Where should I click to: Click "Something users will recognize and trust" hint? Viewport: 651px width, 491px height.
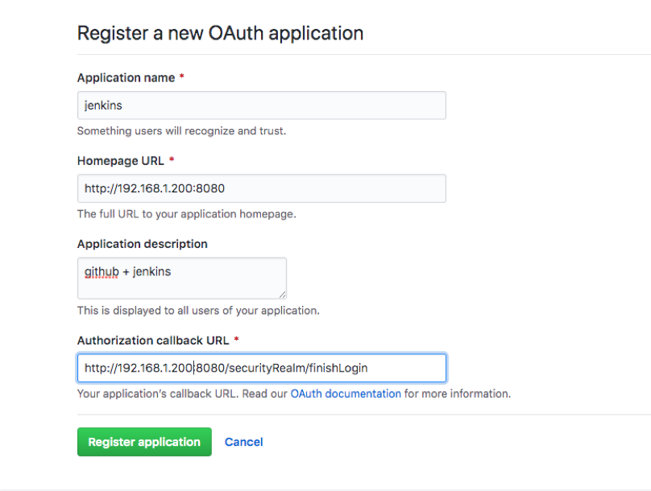[x=181, y=130]
